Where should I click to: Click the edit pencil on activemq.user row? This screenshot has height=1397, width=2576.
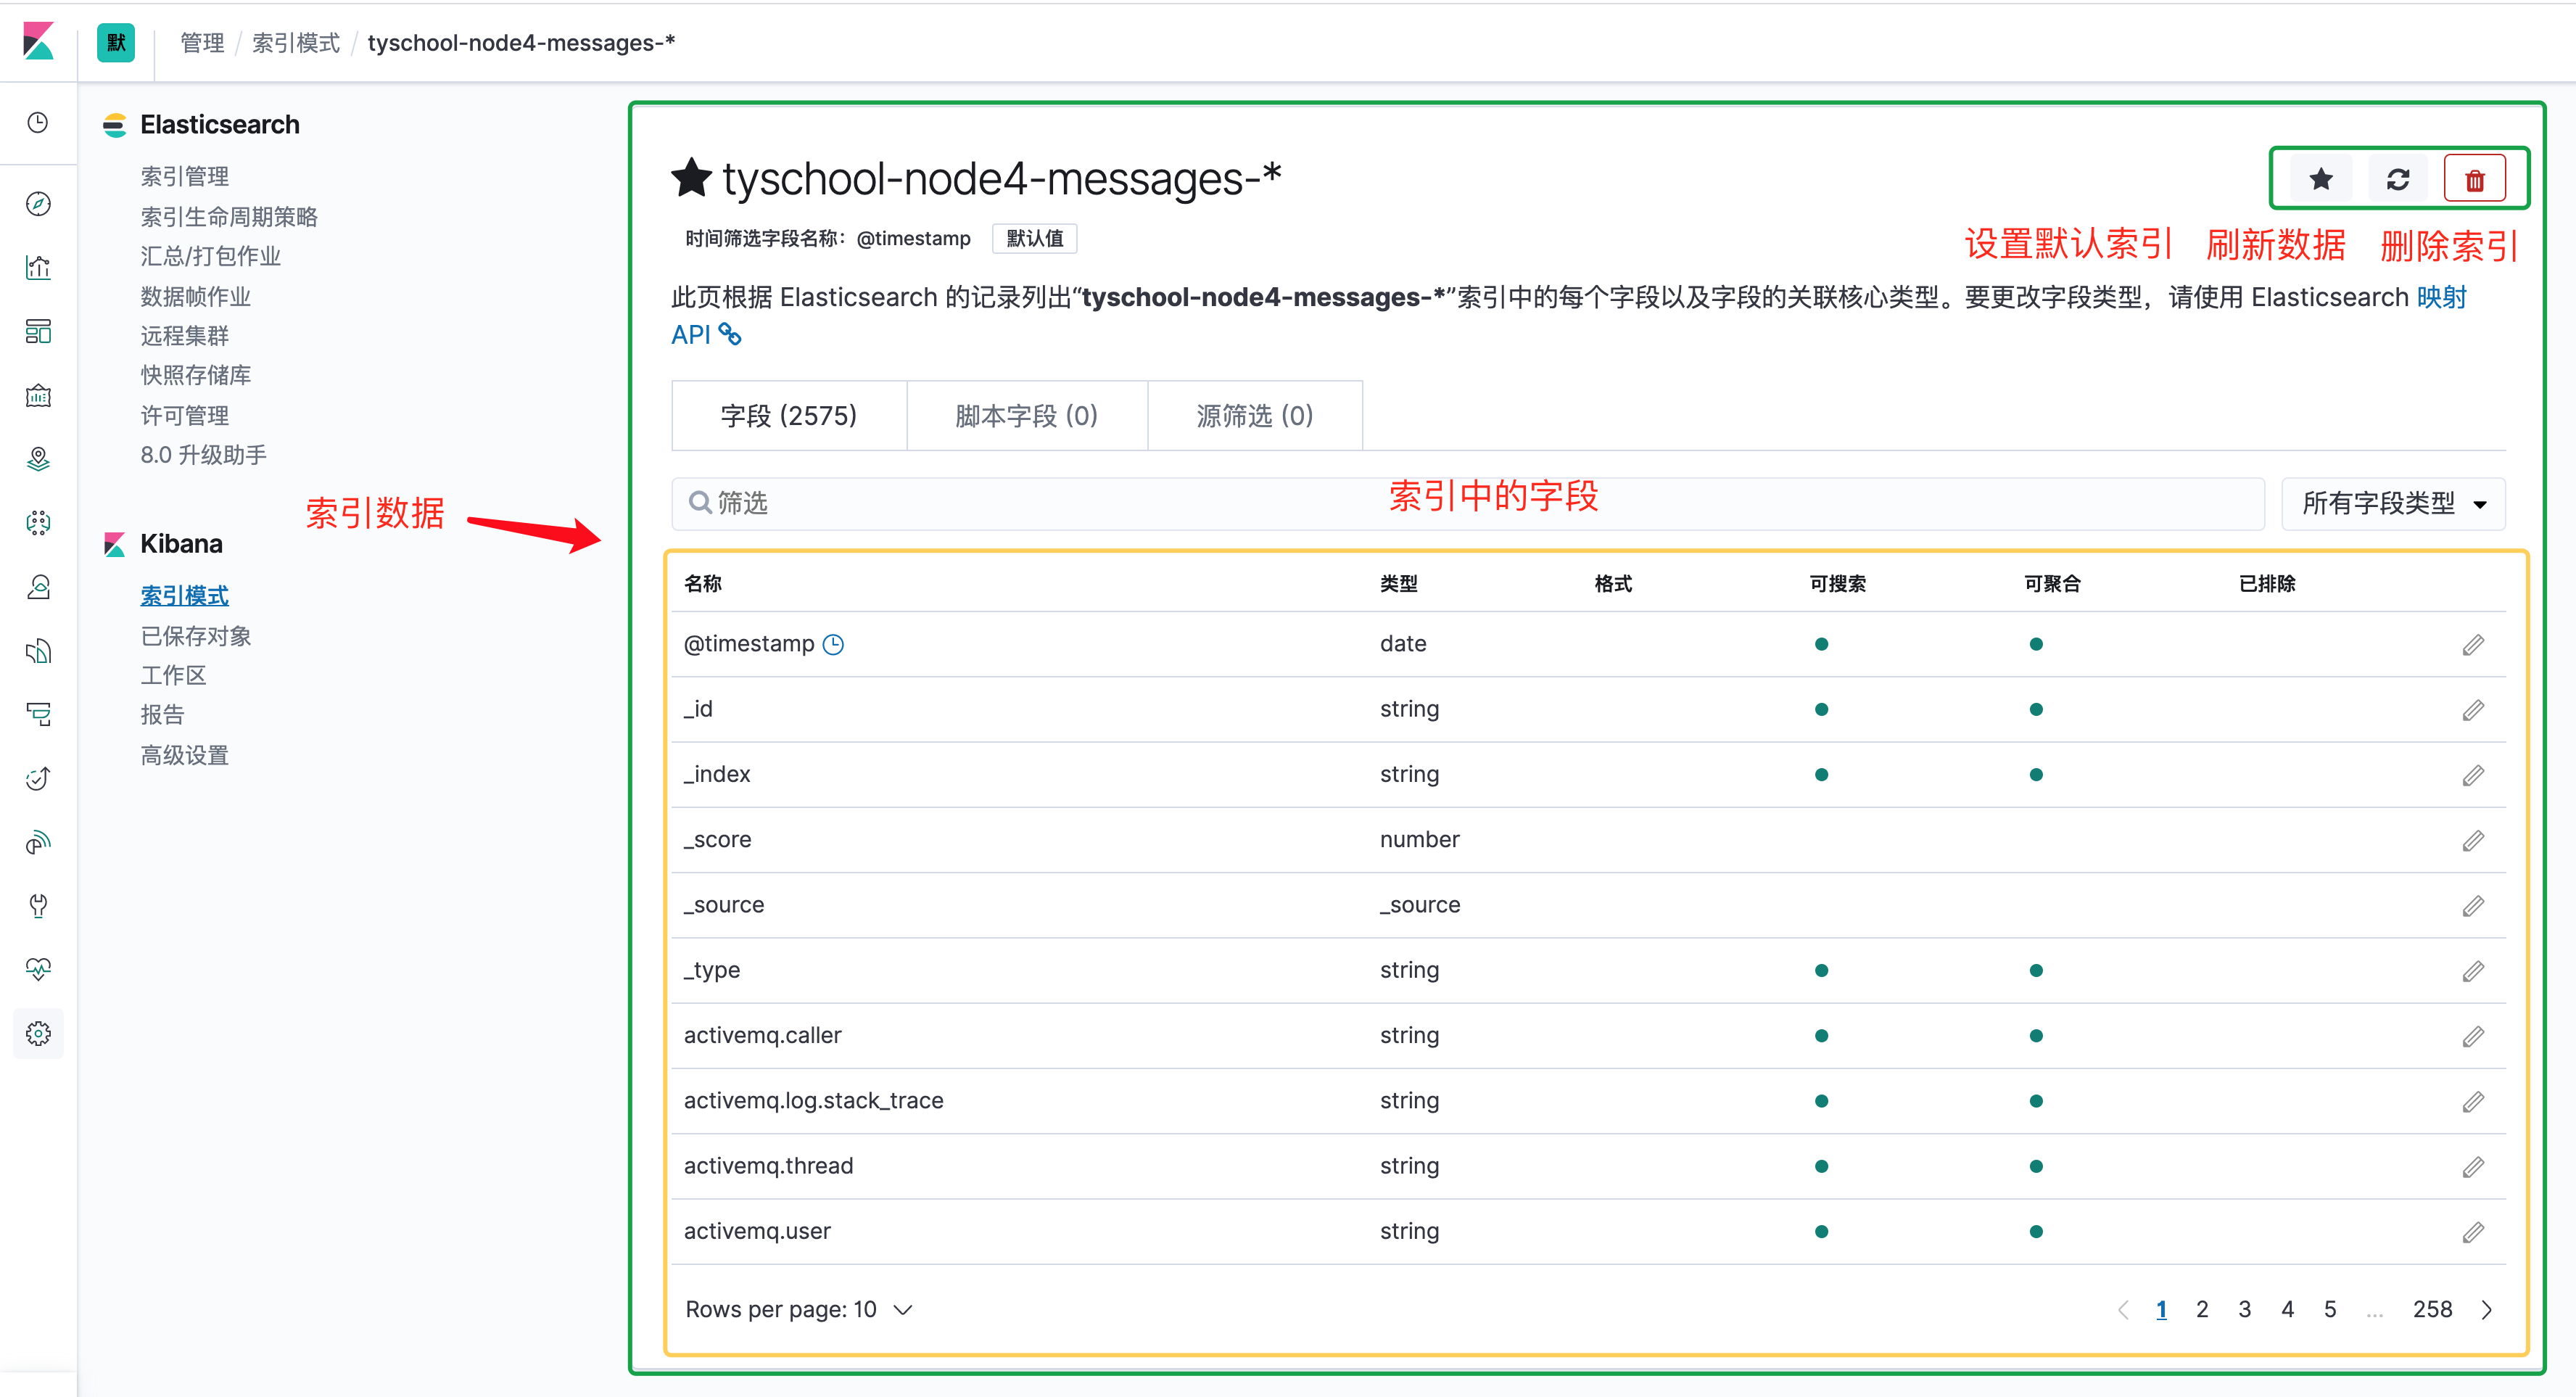[2474, 1232]
